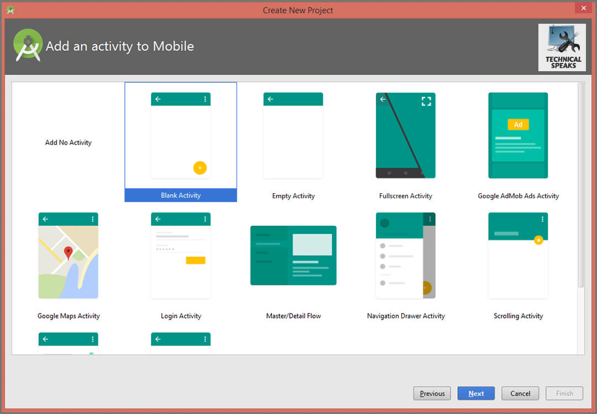597x414 pixels.
Task: Select the Empty Activity template
Action: pyautogui.click(x=293, y=135)
